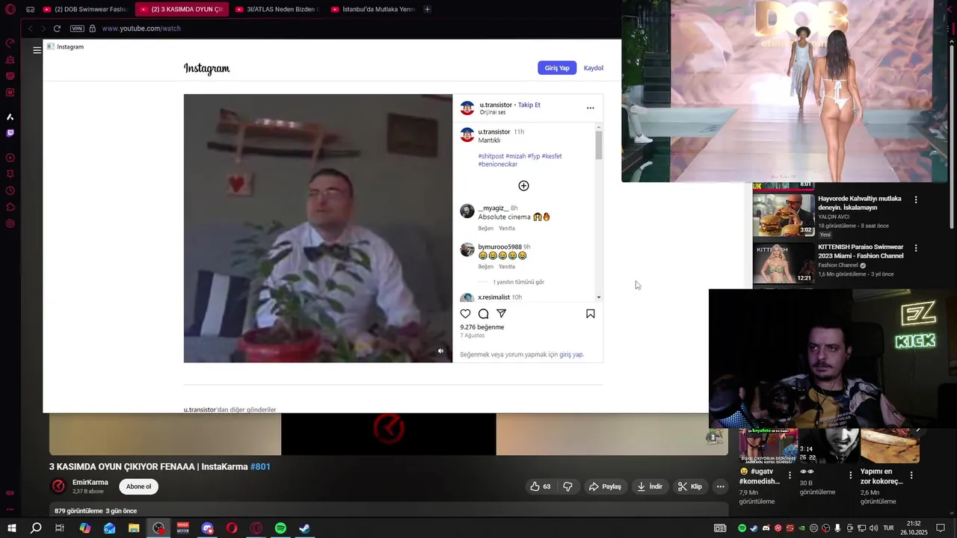Open the EmirKarma channel avatar
This screenshot has width=957, height=538.
[58, 486]
